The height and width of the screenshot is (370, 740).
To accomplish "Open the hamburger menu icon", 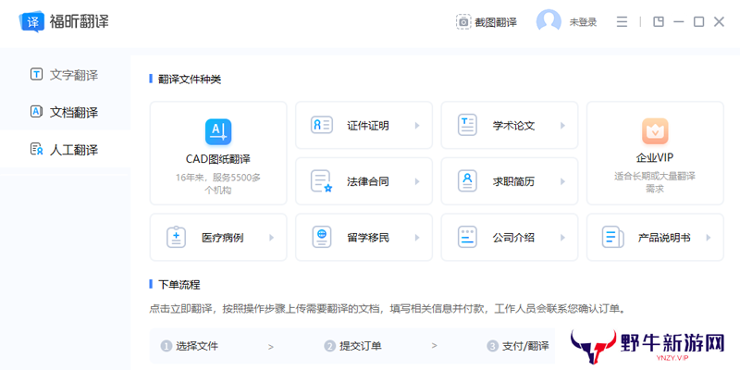I will (622, 21).
